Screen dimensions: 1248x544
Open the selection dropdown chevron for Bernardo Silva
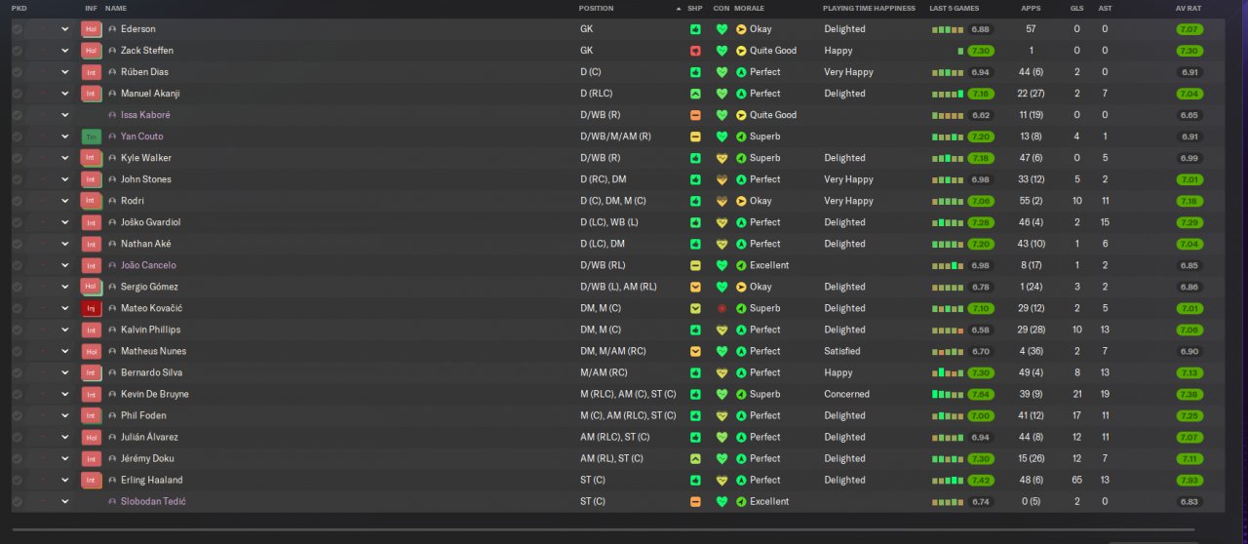(65, 372)
